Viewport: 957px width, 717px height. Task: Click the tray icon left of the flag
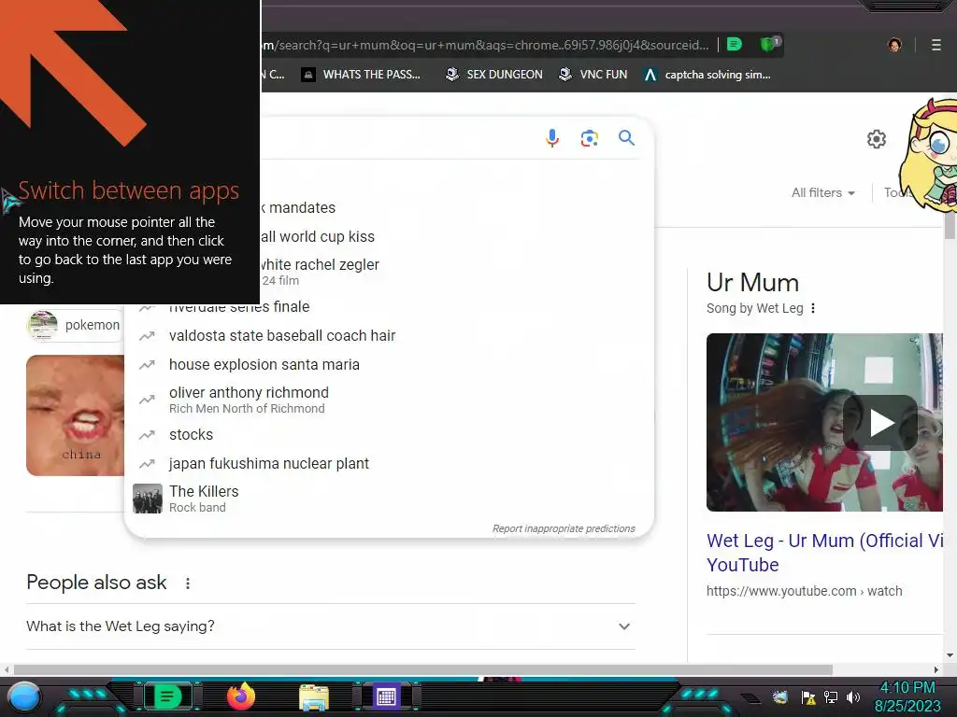point(780,696)
